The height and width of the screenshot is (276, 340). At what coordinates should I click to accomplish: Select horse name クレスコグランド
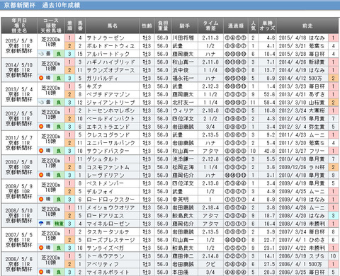(108, 134)
